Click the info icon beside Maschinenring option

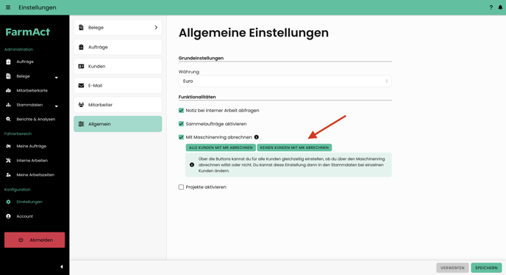(x=256, y=137)
